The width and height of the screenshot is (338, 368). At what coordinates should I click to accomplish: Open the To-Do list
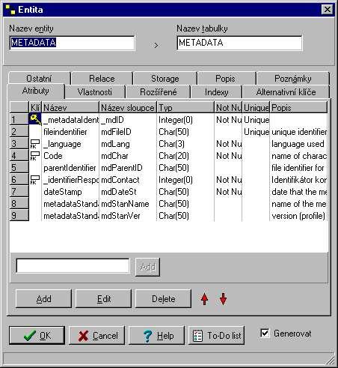click(x=216, y=336)
